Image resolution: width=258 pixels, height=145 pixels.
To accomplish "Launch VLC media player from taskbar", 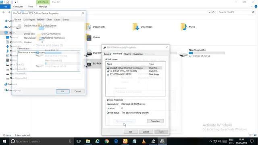I will click(144, 141).
